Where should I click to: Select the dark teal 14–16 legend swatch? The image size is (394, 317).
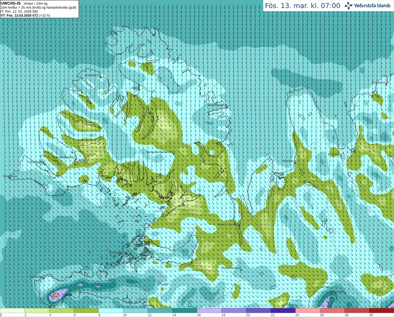(x=185, y=311)
